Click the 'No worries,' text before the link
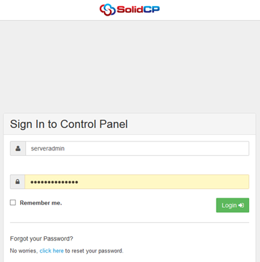The width and height of the screenshot is (260, 262). coord(24,251)
